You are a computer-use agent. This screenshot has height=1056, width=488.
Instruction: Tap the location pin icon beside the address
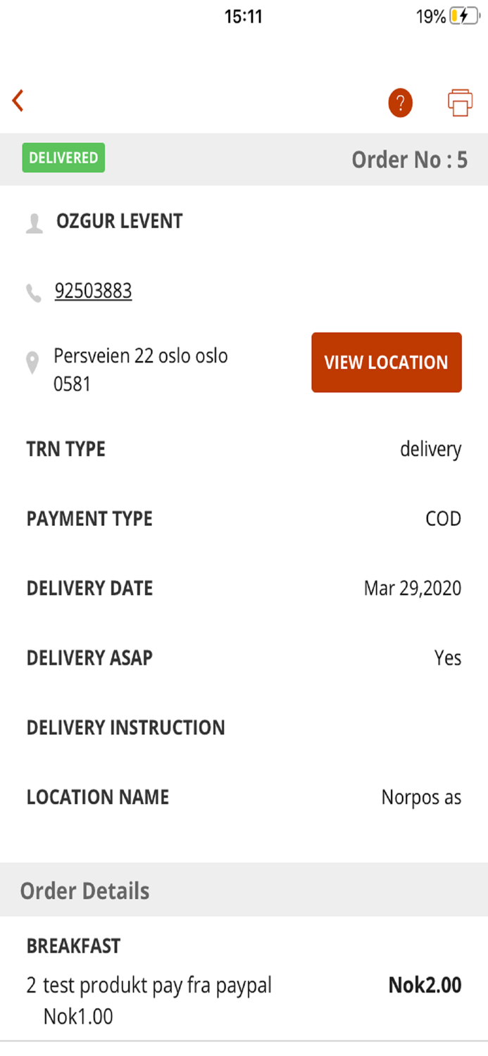[32, 360]
